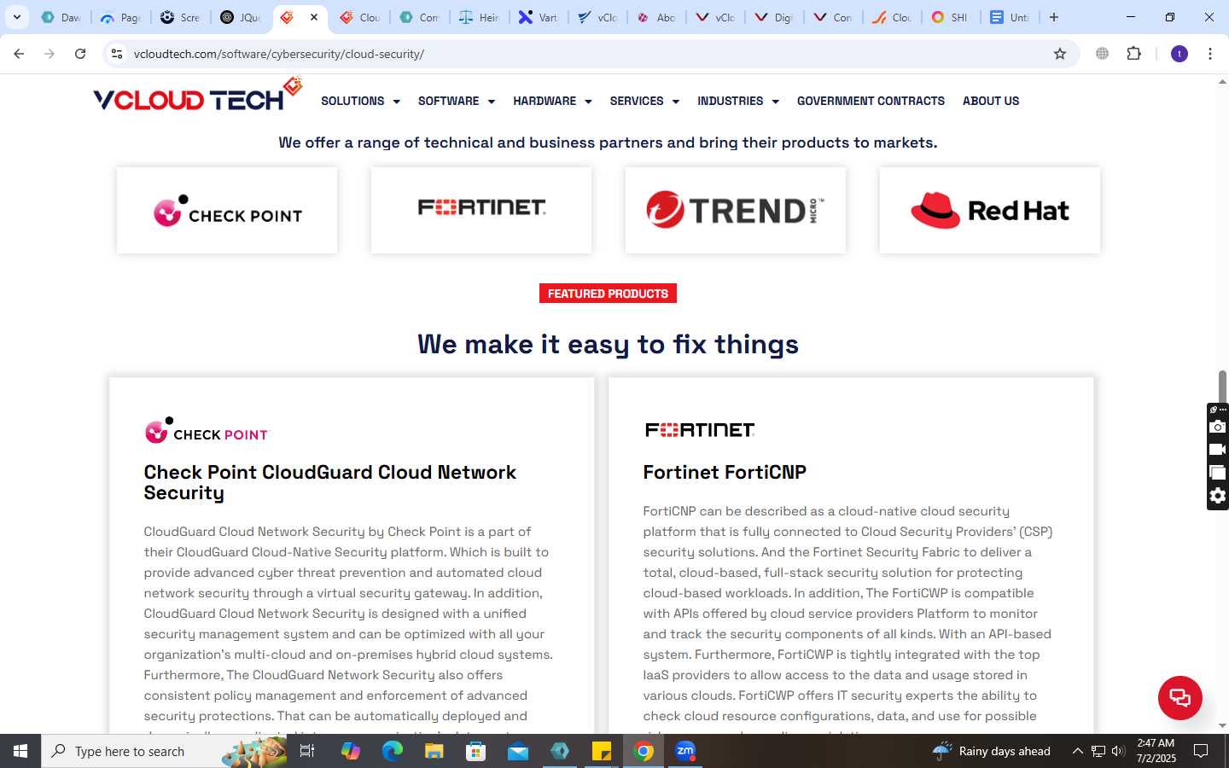Select the Fortinet partner card
Image resolution: width=1229 pixels, height=768 pixels.
coord(481,210)
